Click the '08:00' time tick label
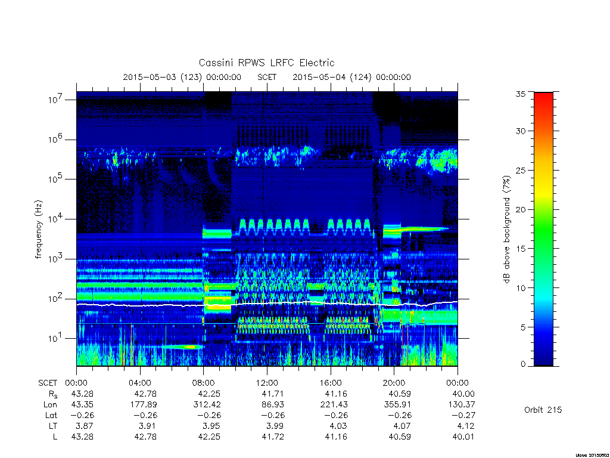This screenshot has height=458, width=610. pyautogui.click(x=203, y=383)
